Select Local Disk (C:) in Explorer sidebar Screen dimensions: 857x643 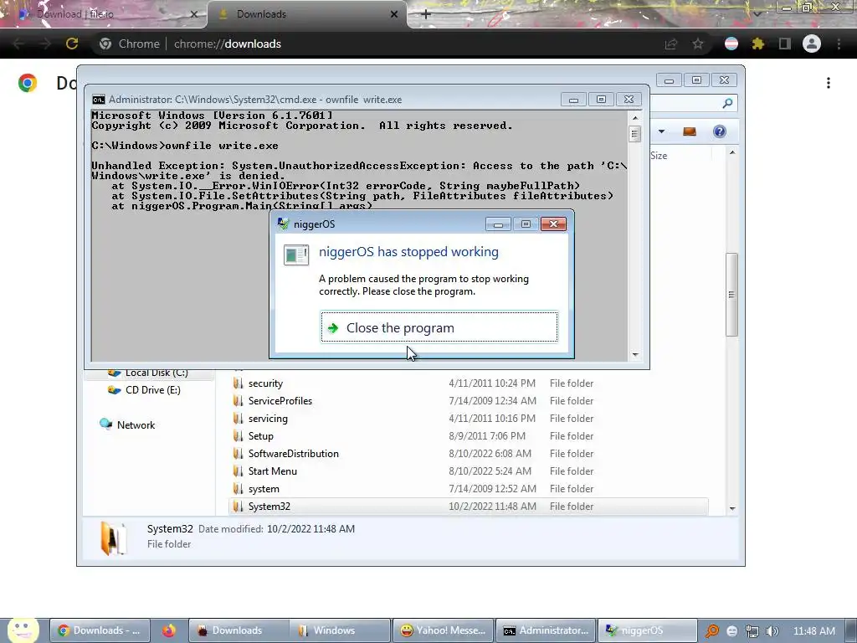(x=157, y=373)
